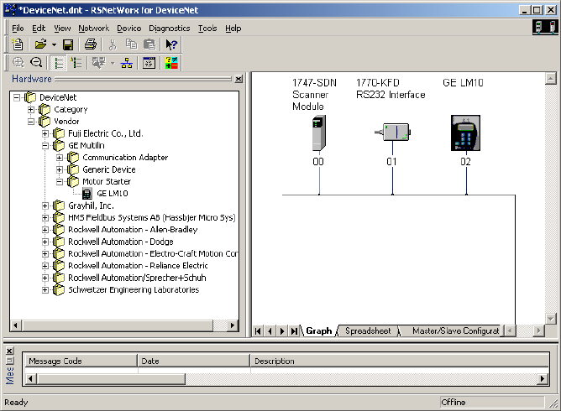Switch to the Spreadsheet tab

pyautogui.click(x=367, y=331)
